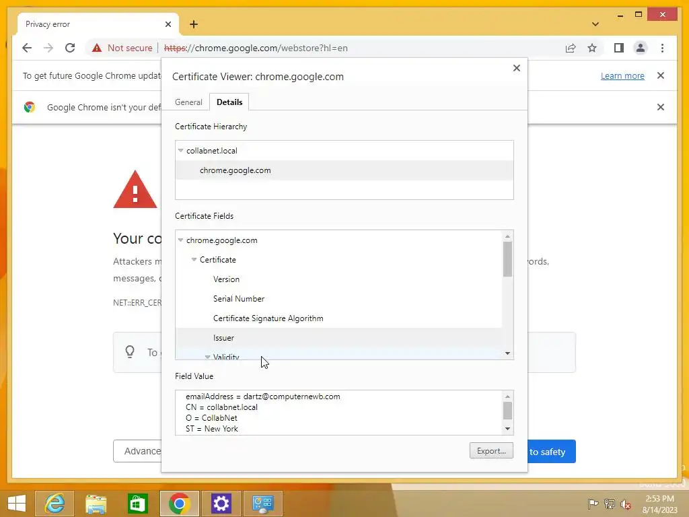Click the CN = collabnet.local line
689x517 pixels.
[x=221, y=407]
